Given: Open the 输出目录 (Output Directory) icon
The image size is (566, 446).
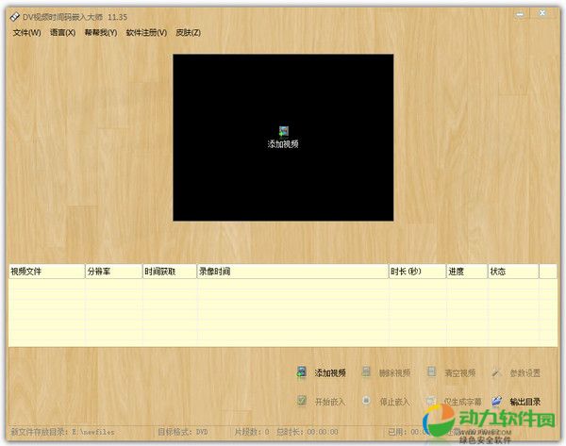Looking at the screenshot, I should pos(495,401).
